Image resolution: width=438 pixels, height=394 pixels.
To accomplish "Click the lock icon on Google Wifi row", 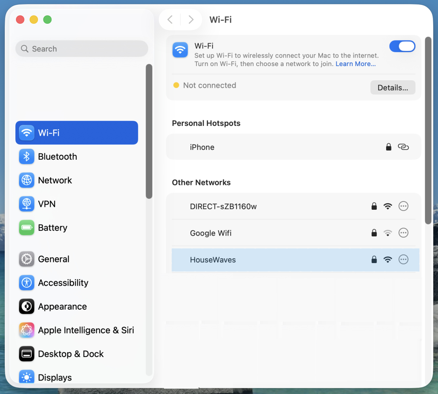I will (374, 233).
